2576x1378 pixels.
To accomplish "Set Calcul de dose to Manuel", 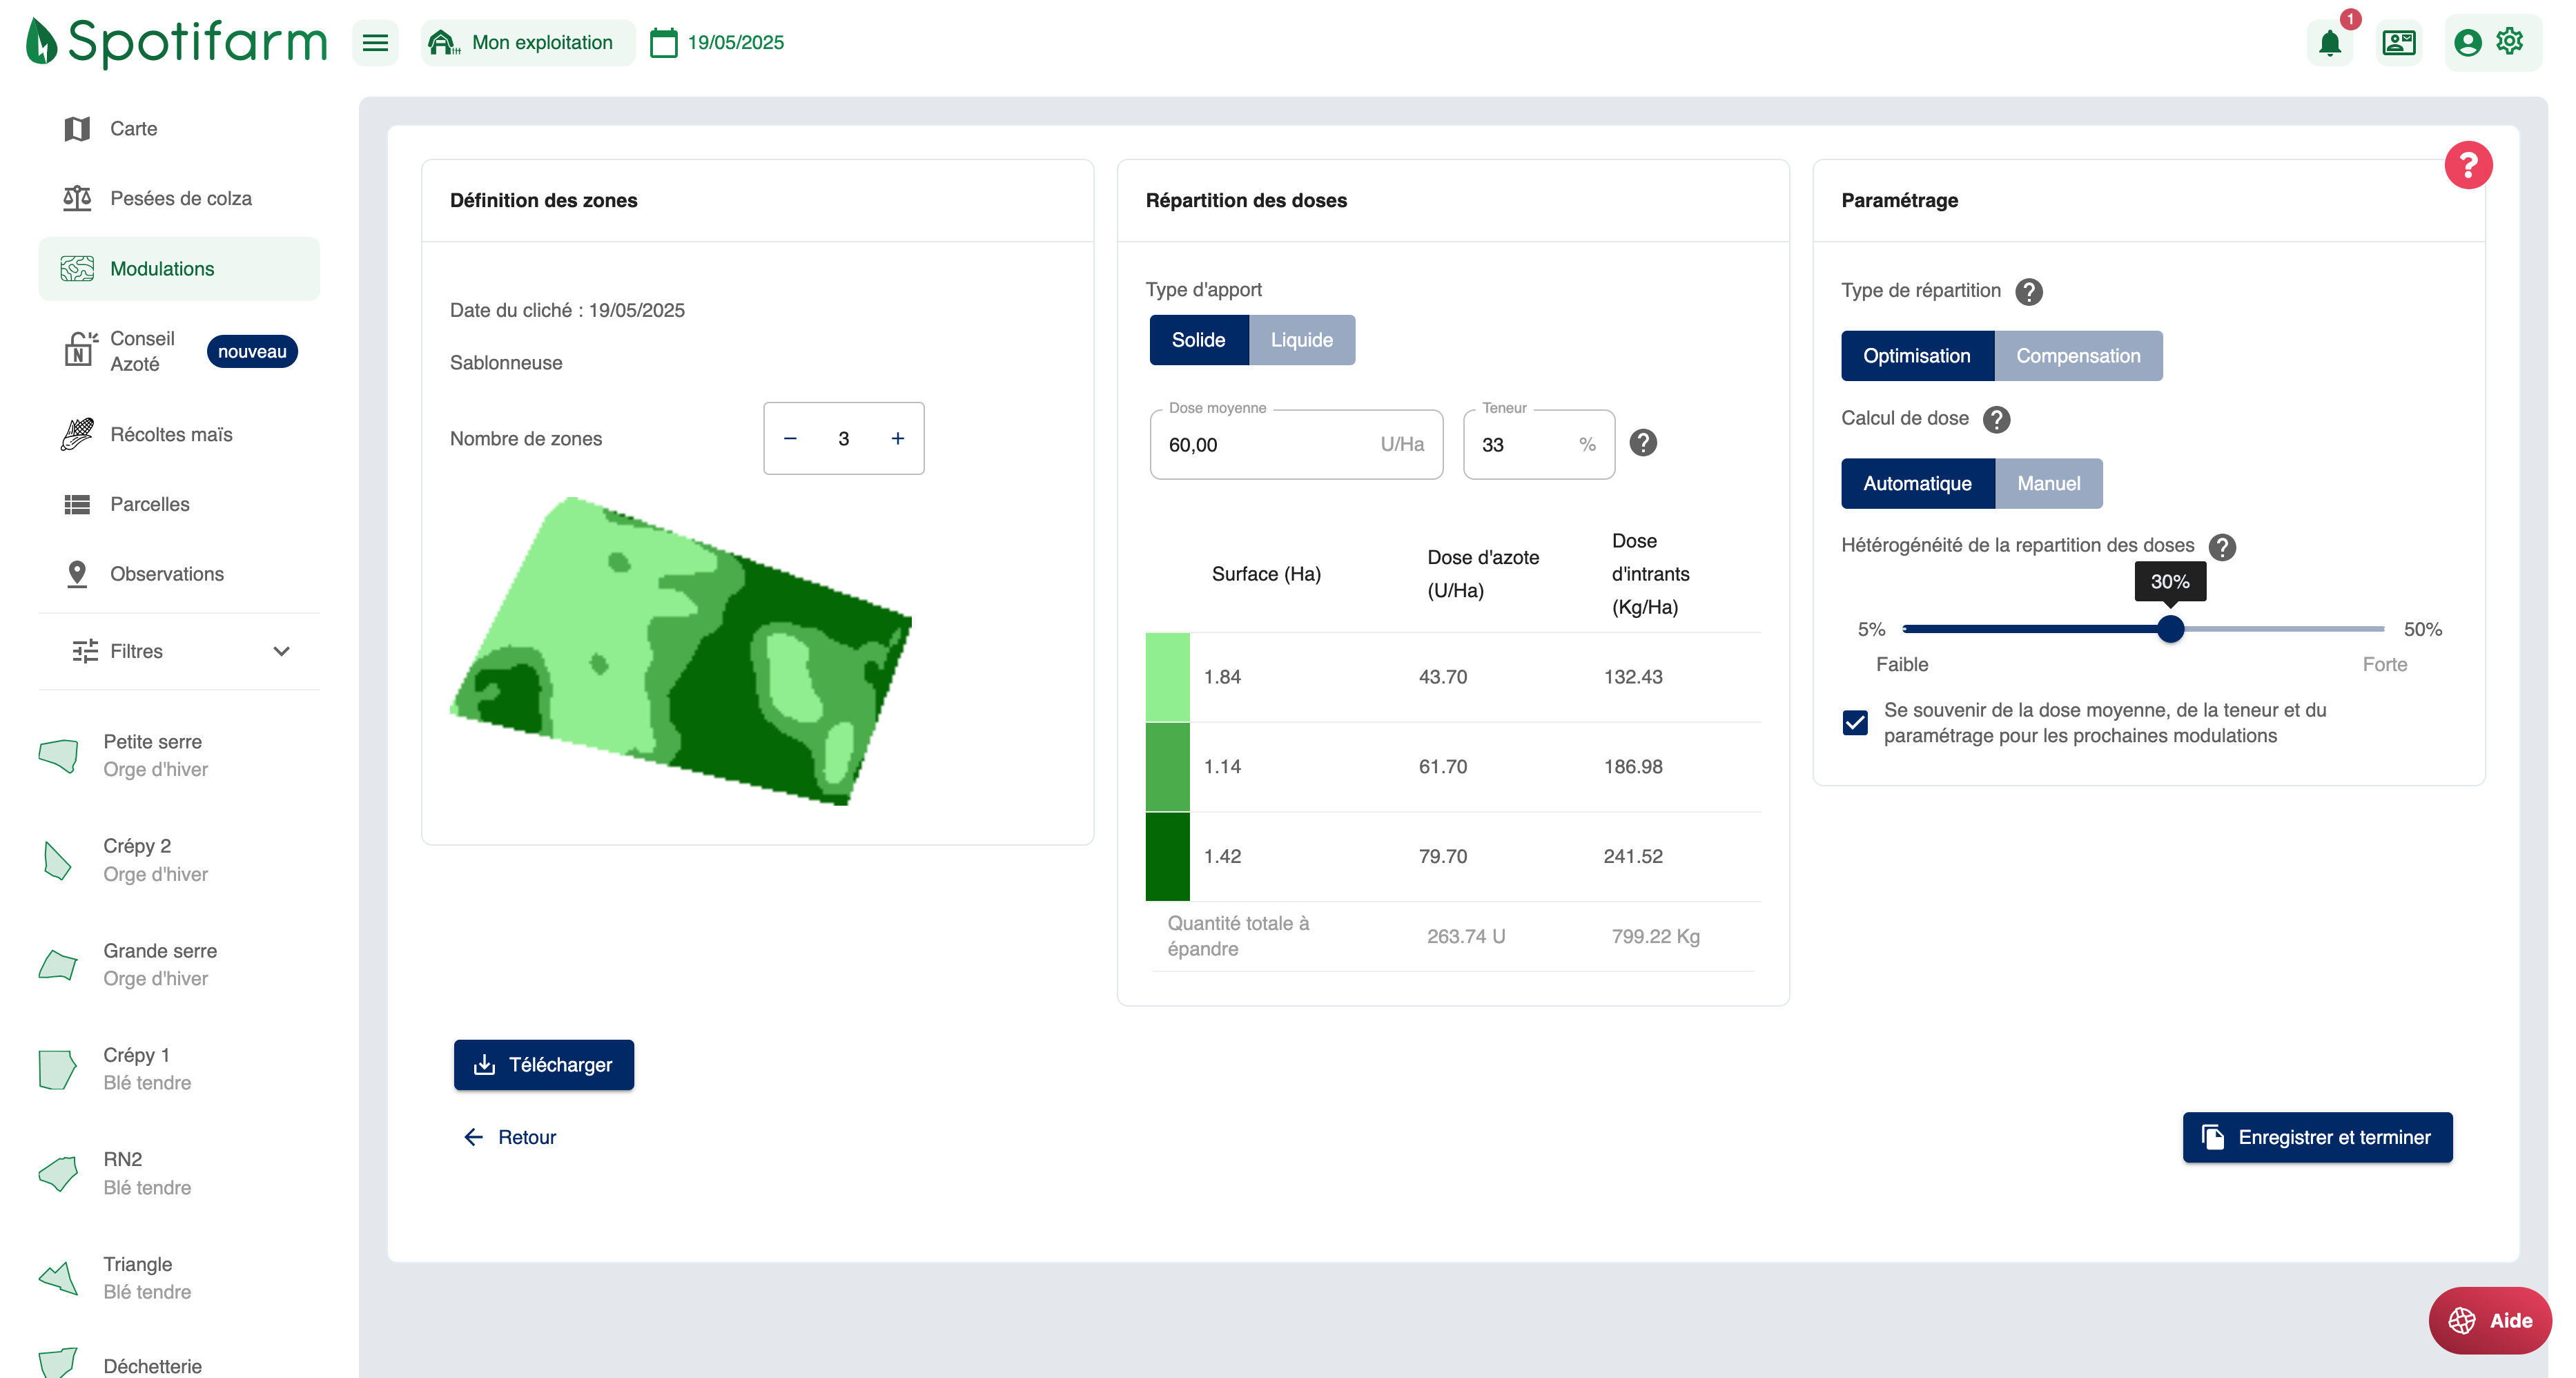I will point(2048,484).
